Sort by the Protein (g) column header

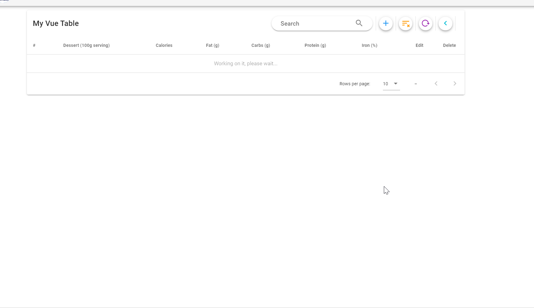pos(315,45)
